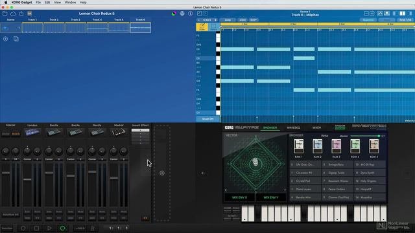Toggle the Scale Off button

click(207, 119)
